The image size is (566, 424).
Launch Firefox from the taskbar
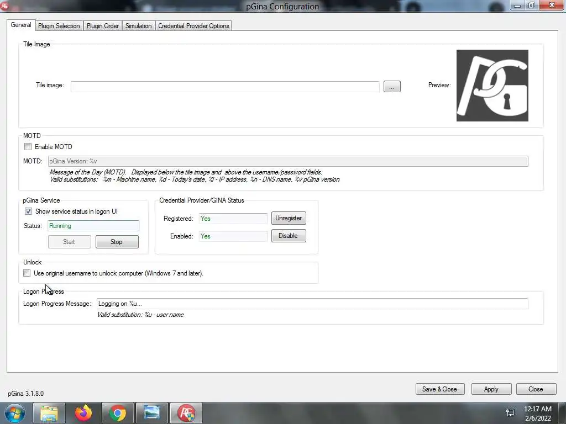83,413
